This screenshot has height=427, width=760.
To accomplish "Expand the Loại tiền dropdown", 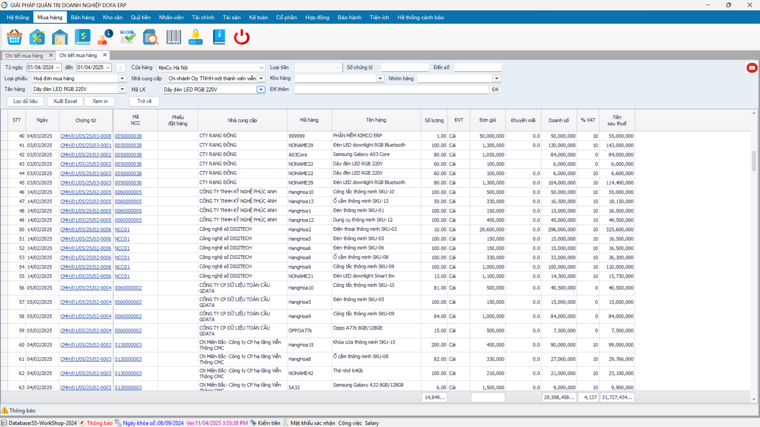I will coord(338,68).
